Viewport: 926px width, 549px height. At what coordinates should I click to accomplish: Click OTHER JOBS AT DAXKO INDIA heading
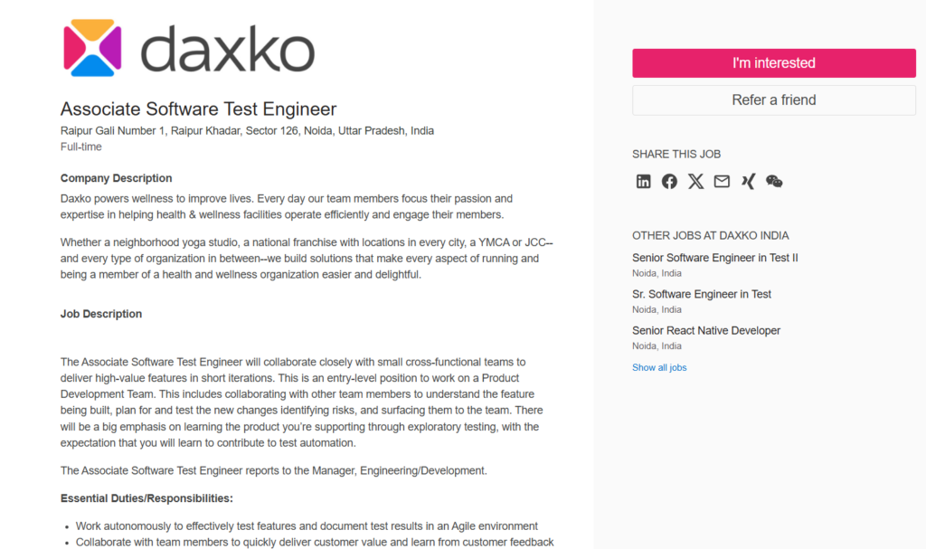tap(710, 235)
